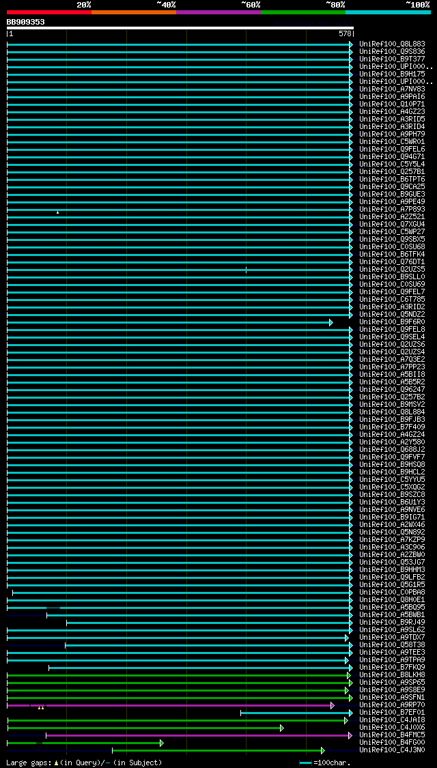Click the UniRef100_C4J3N0 label

pos(392,750)
